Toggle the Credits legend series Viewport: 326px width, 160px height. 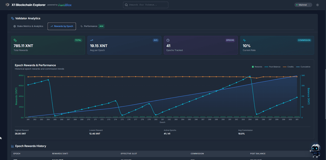[x=288, y=67]
